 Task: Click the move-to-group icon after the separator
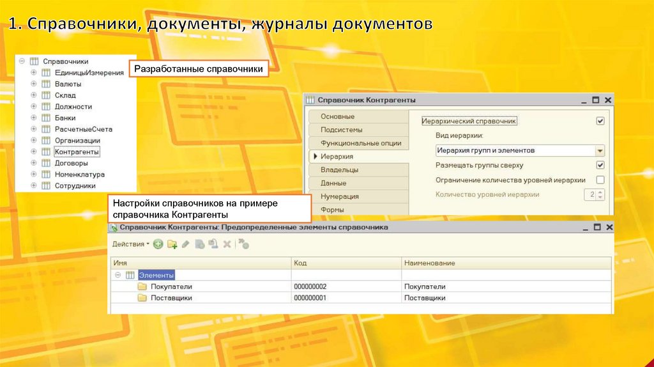[x=244, y=244]
